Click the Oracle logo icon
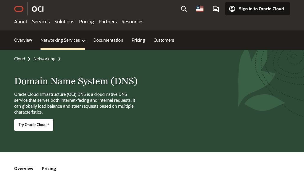Screen dimensions: 304x171 pos(19,9)
